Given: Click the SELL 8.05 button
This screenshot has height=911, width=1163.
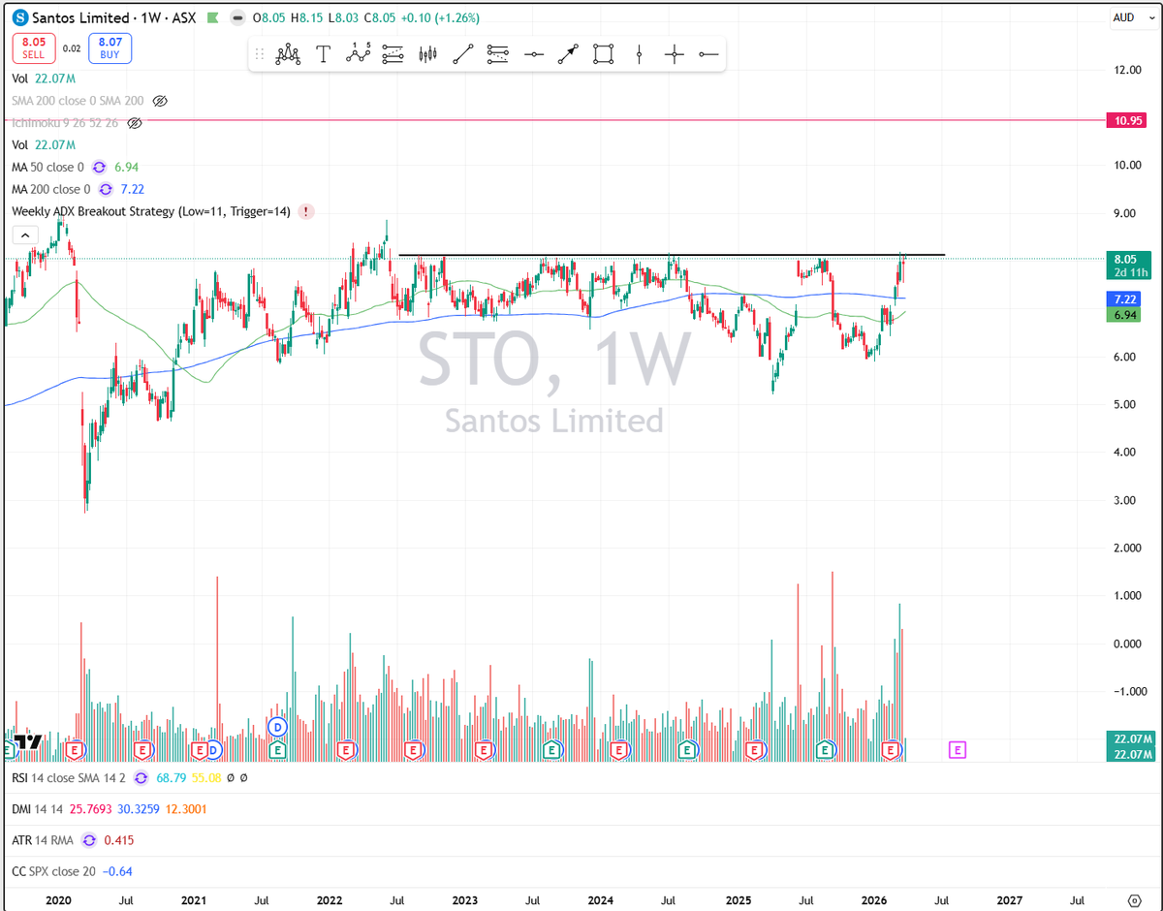Looking at the screenshot, I should coord(34,48).
